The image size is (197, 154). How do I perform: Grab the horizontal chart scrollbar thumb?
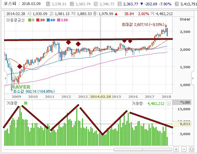coord(143,150)
